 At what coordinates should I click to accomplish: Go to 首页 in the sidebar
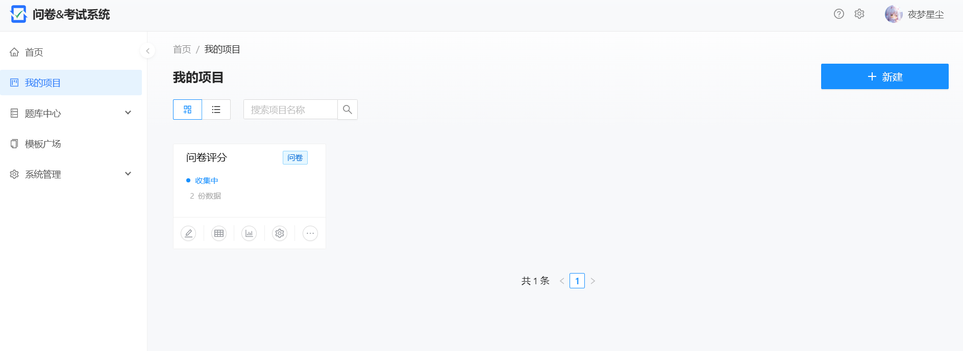(34, 52)
